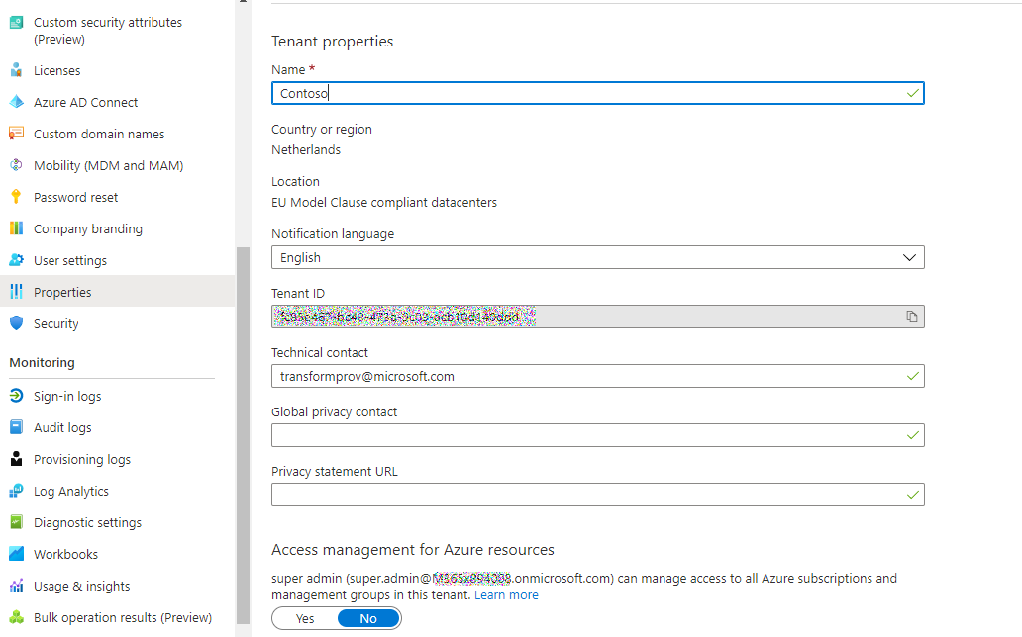Viewport: 1022px width, 637px height.
Task: Set access management toggle to Yes
Action: point(305,618)
